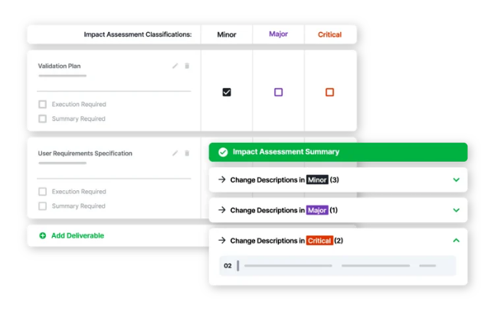Select the Major column header

tap(278, 34)
